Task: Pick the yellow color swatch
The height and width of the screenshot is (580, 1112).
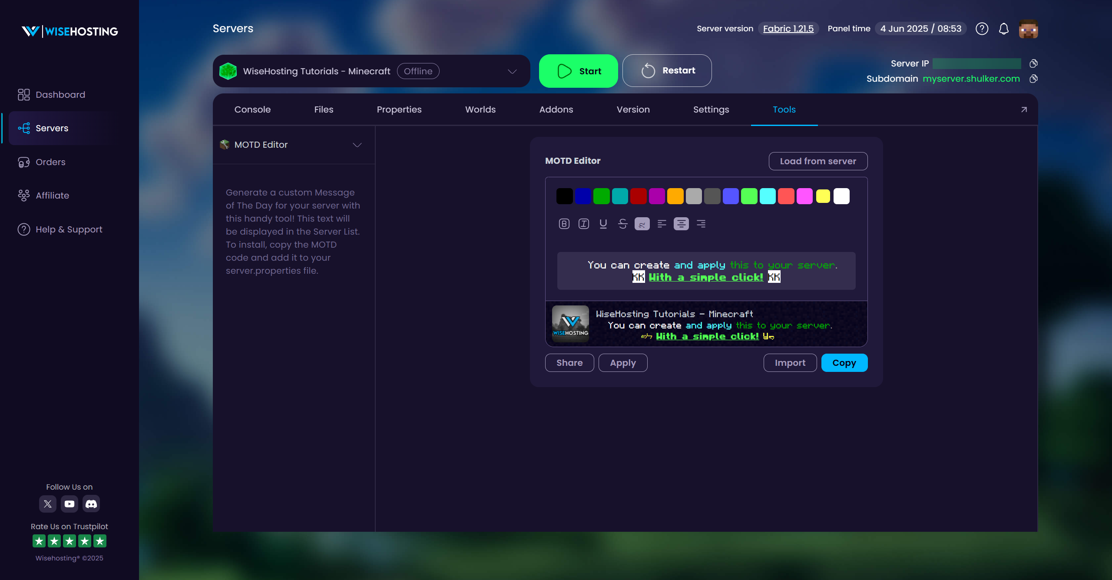Action: click(823, 196)
